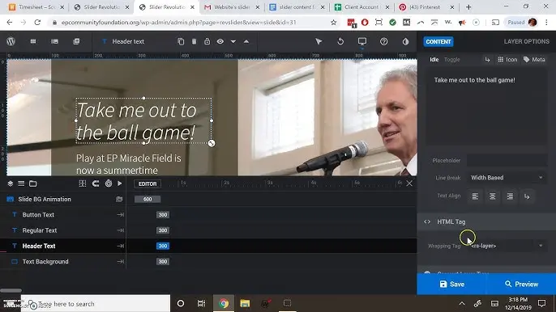Click the loop animation icon in timeline
This screenshot has height=312, width=556.
pos(96,183)
